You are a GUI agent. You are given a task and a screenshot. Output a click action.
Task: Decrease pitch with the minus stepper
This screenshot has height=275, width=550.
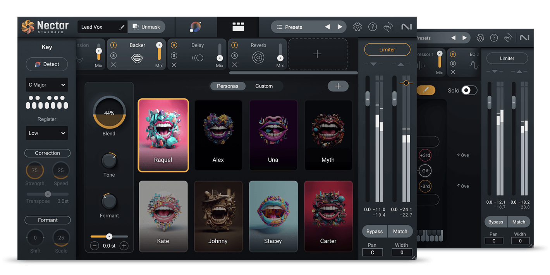point(95,246)
